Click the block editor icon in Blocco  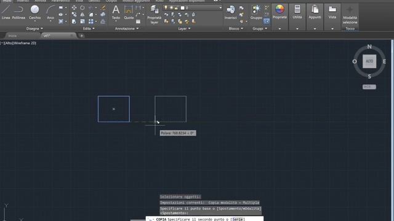coord(241,15)
